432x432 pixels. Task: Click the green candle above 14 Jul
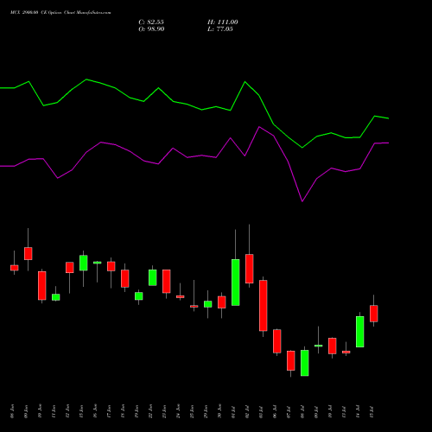[x=360, y=332]
